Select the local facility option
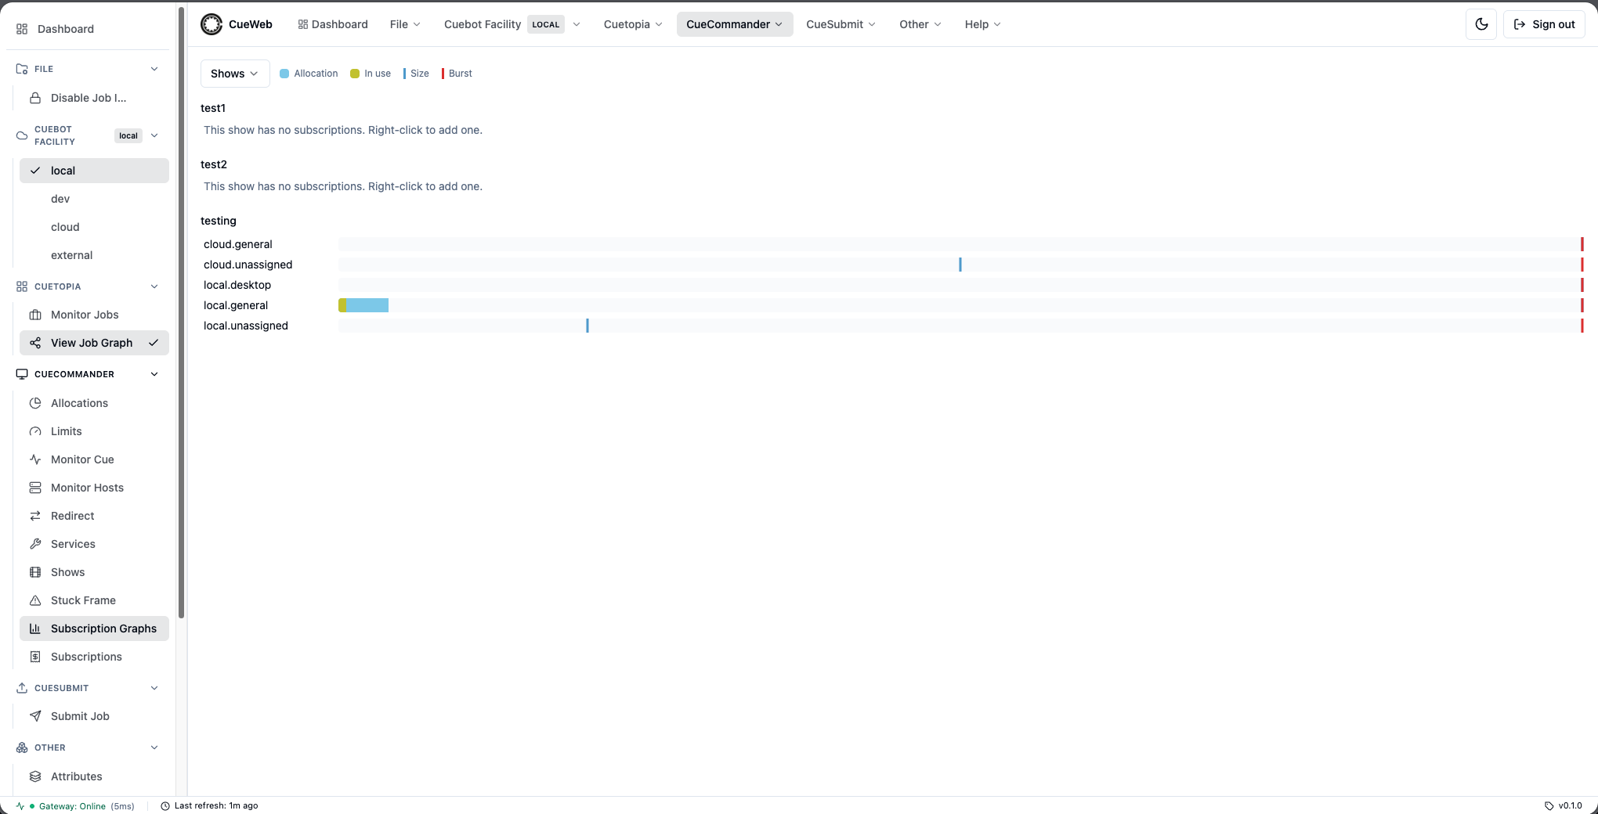The image size is (1598, 814). (94, 171)
